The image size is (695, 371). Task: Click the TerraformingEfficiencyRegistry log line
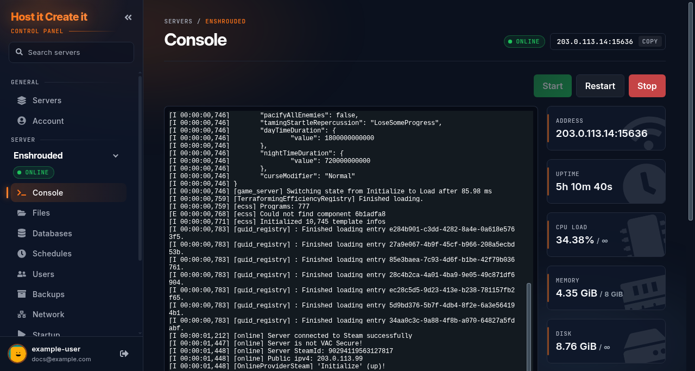coord(296,199)
